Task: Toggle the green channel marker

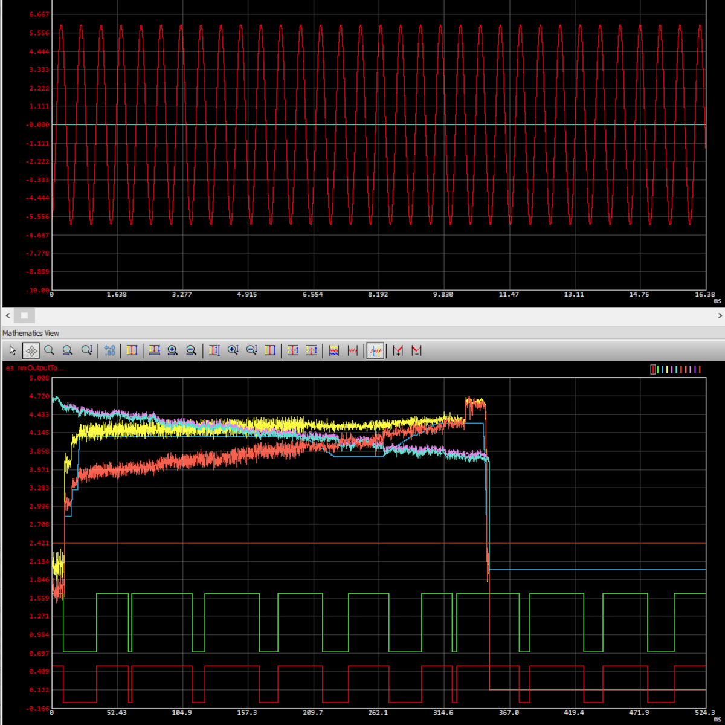Action: click(x=658, y=369)
